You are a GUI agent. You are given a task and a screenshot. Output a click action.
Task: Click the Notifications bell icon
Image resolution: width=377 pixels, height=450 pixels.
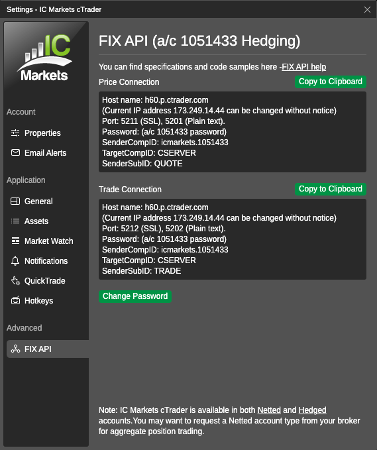(x=15, y=261)
